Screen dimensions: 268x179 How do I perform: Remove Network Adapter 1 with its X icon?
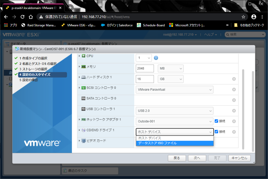click(x=234, y=121)
